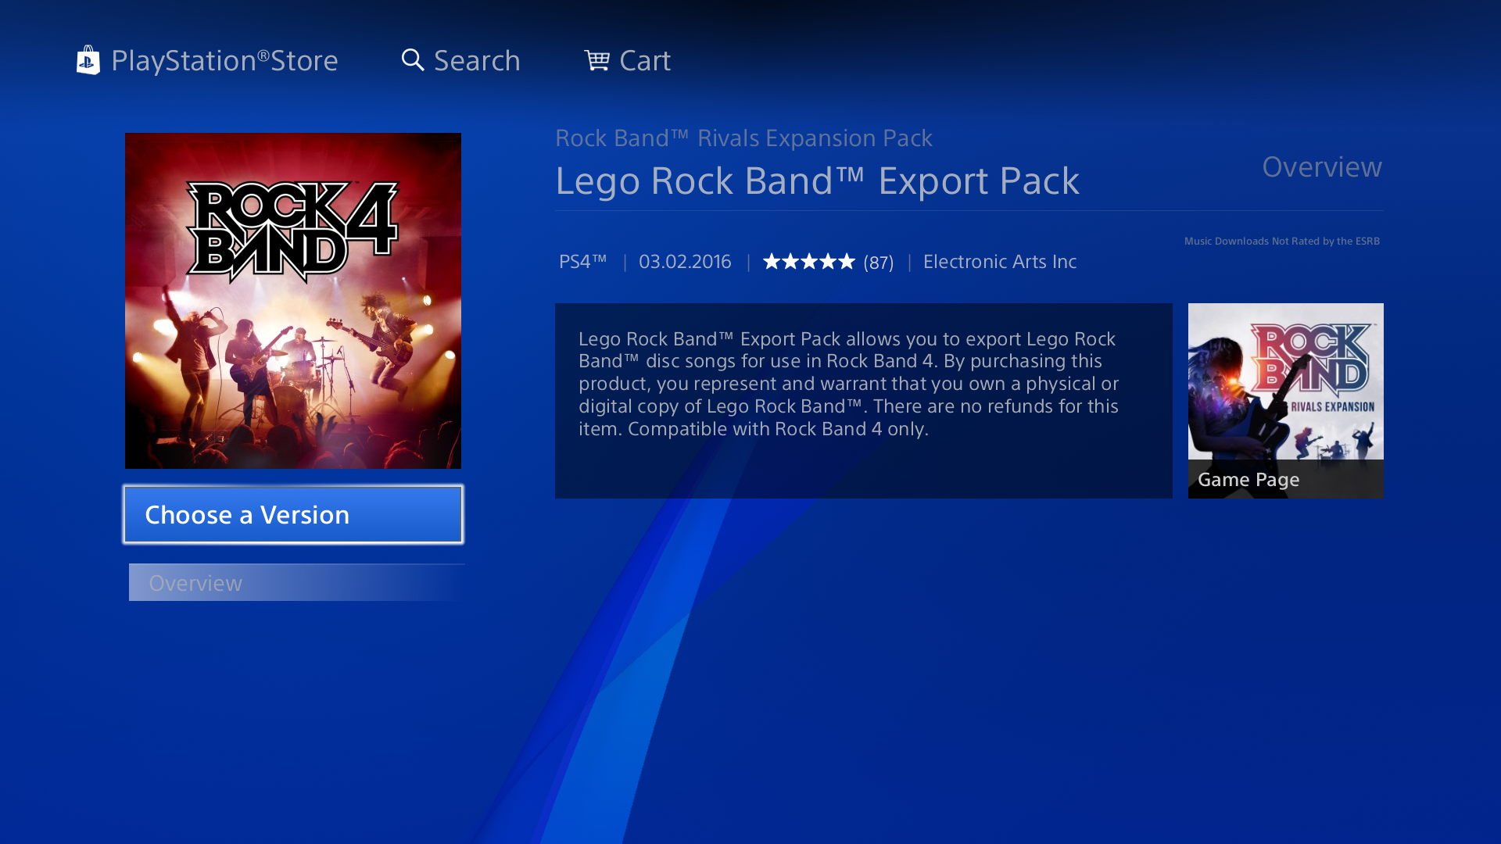Open the Rivals Expansion Game Page thumbnail
1501x844 pixels.
pyautogui.click(x=1285, y=383)
